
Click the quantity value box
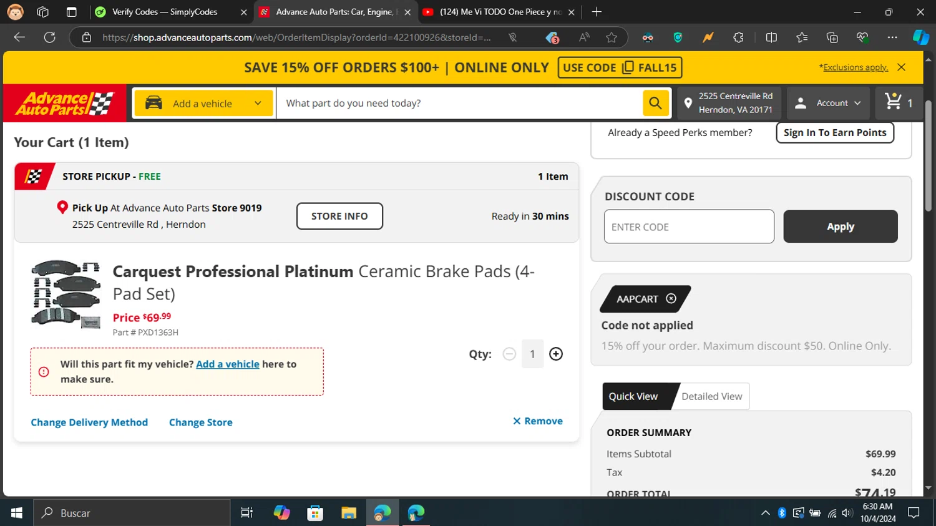coord(532,354)
